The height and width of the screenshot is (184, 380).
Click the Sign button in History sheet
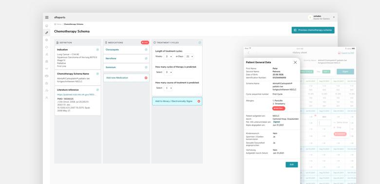coord(345,72)
